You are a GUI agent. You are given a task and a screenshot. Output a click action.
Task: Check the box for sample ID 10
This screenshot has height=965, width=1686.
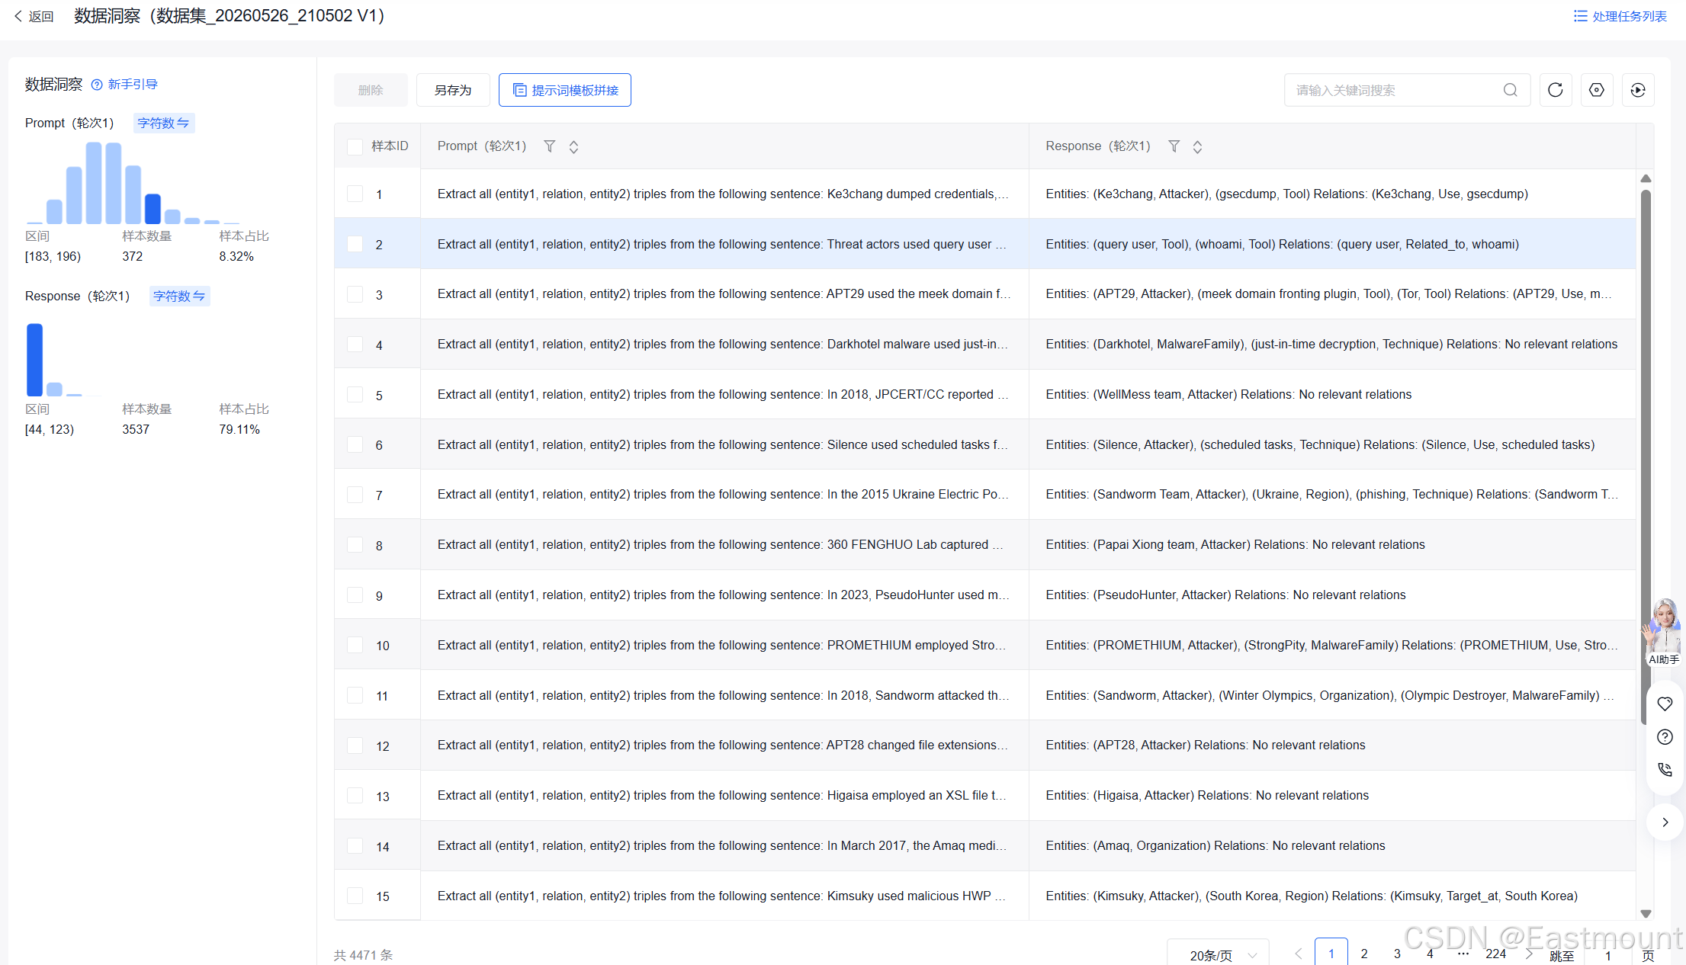coord(355,645)
